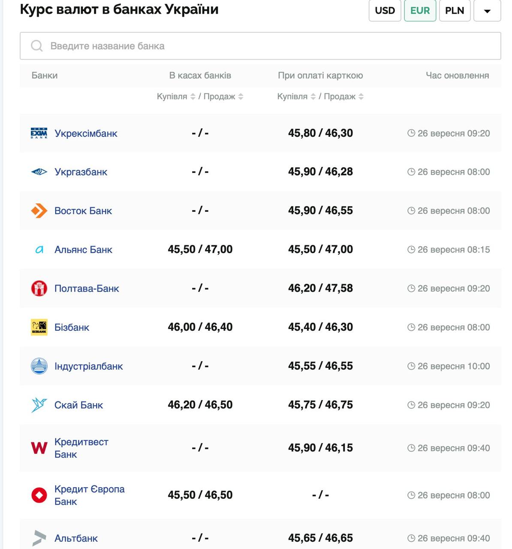
Task: Open the Альянс Банк link
Action: [x=83, y=250]
